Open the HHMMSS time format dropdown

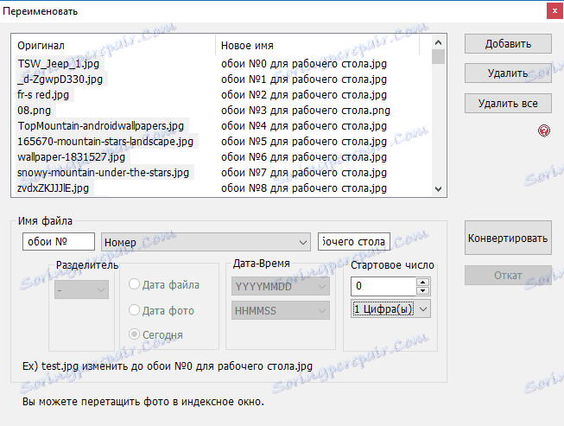[x=281, y=311]
